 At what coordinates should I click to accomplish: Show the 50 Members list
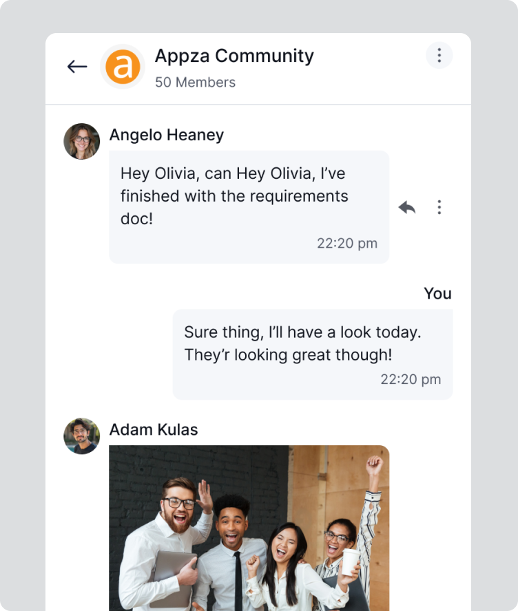(x=195, y=82)
